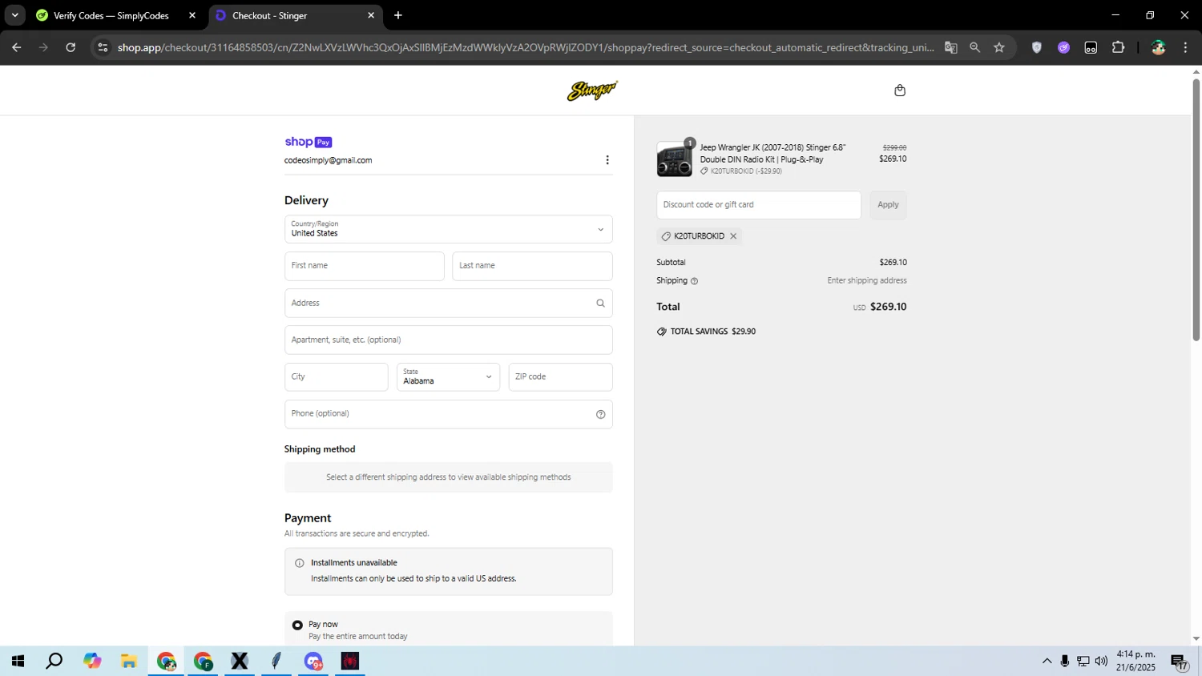Close the Verify Codes — SimplyCodes tab
Image resolution: width=1202 pixels, height=676 pixels.
[192, 15]
